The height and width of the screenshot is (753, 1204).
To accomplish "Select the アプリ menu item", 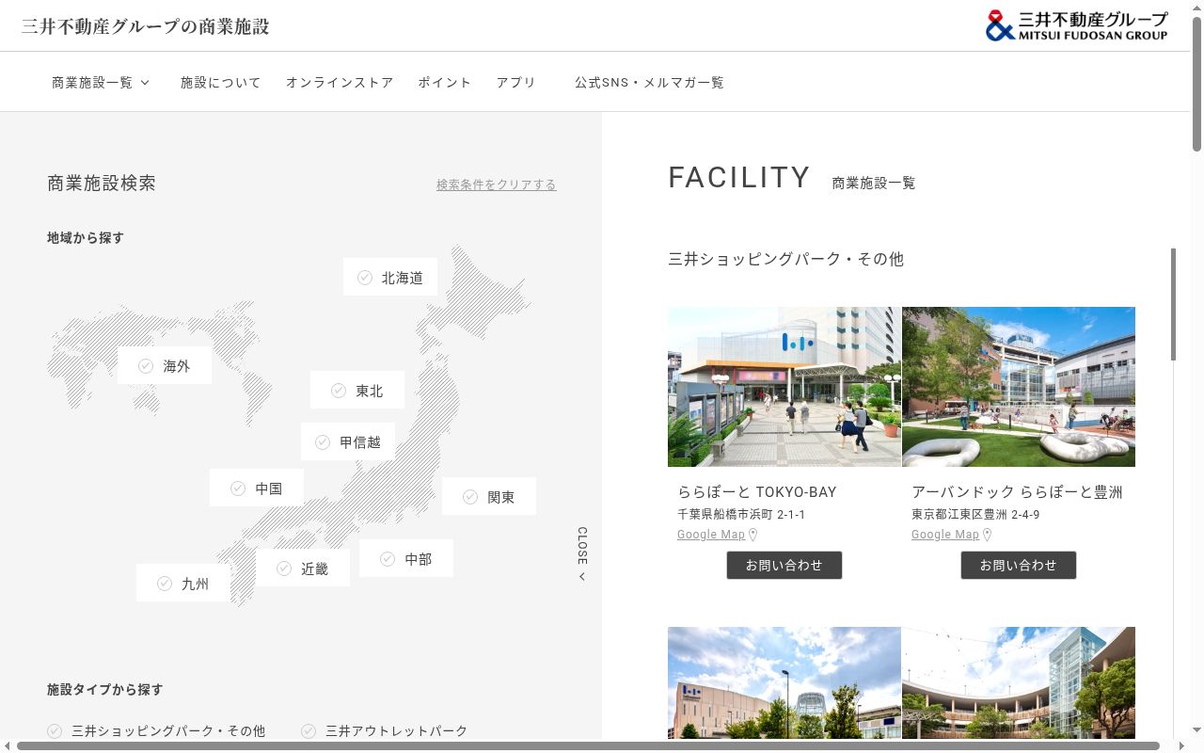I will (516, 83).
